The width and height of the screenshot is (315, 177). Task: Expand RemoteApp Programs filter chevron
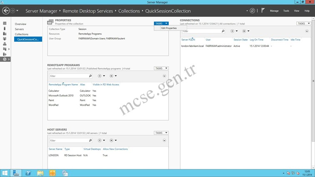click(x=164, y=76)
